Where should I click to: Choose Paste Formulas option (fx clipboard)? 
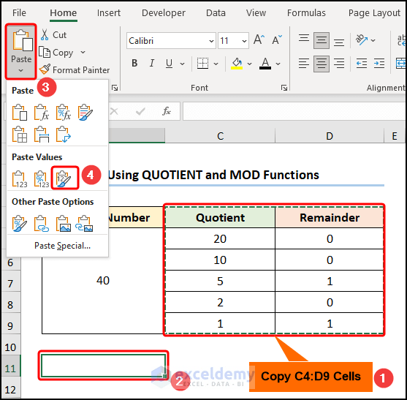click(42, 113)
